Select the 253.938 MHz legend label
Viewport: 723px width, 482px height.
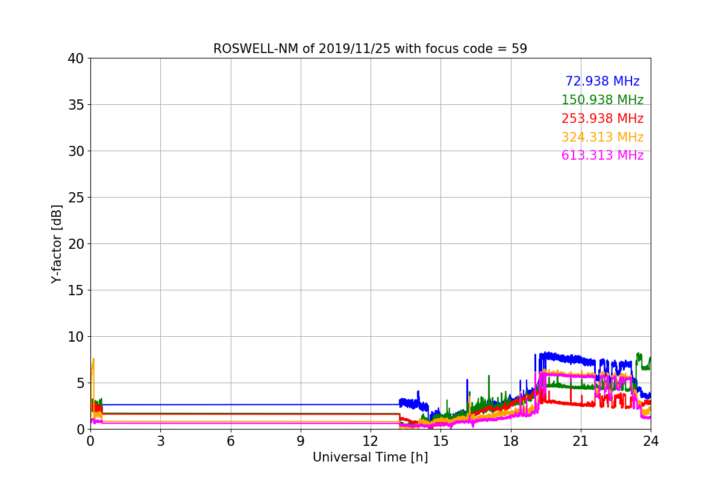click(602, 119)
